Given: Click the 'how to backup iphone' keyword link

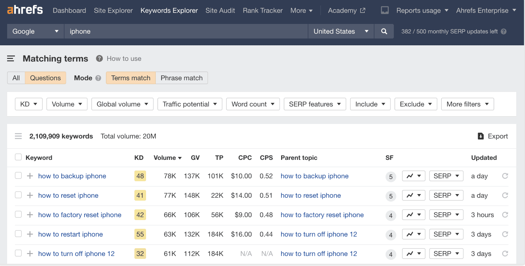Looking at the screenshot, I should tap(72, 176).
